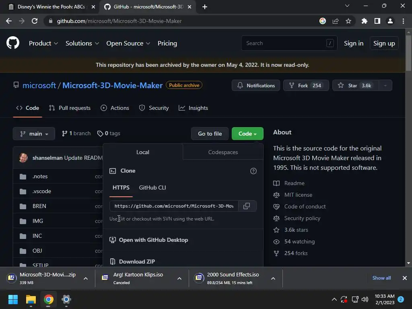Fork the repository with Fork button
Image resolution: width=412 pixels, height=309 pixels.
click(x=306, y=85)
